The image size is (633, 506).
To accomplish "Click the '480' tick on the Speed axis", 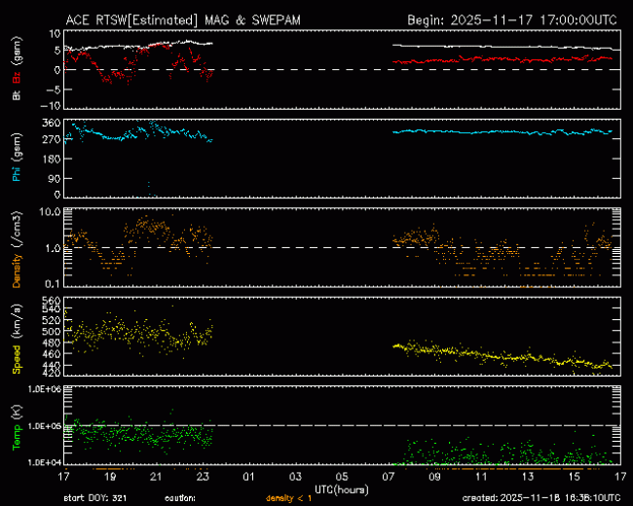I will (x=52, y=343).
